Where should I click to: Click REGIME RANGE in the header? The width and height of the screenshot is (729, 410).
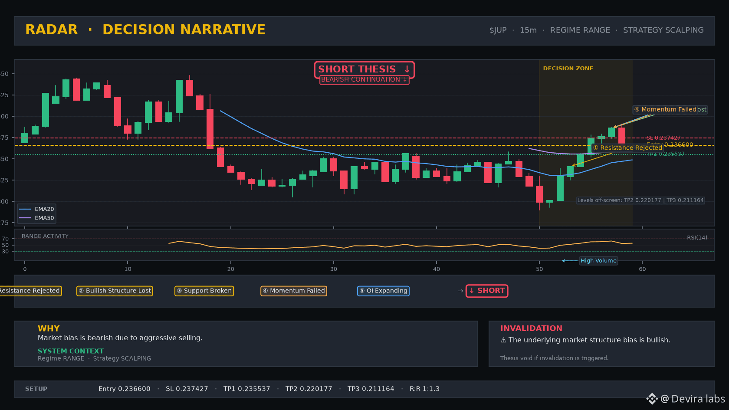[x=580, y=30]
